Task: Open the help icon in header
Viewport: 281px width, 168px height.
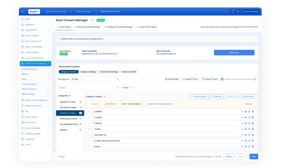Action: [238, 11]
